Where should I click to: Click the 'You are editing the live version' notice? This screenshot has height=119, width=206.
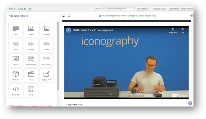[127, 16]
